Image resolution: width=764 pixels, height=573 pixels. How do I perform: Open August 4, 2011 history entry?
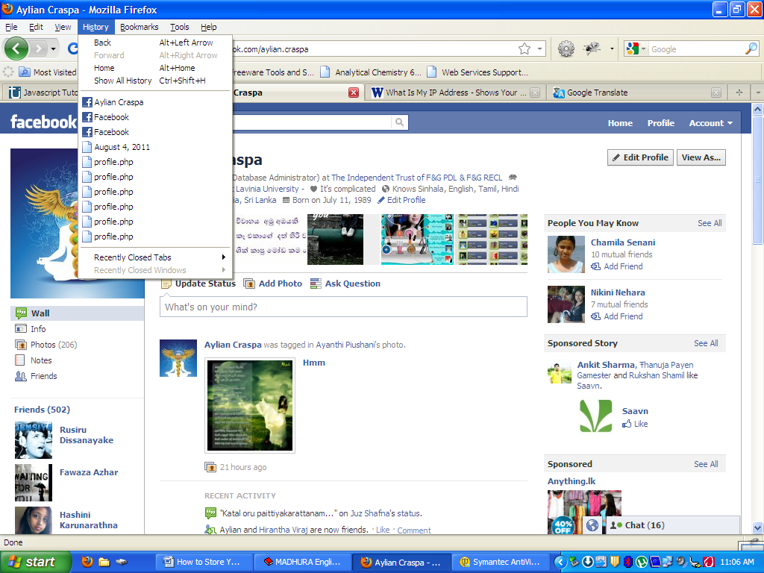155,147
